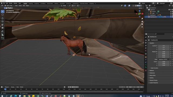
Task: Open the View Layer properties tab
Action: tap(146, 46)
